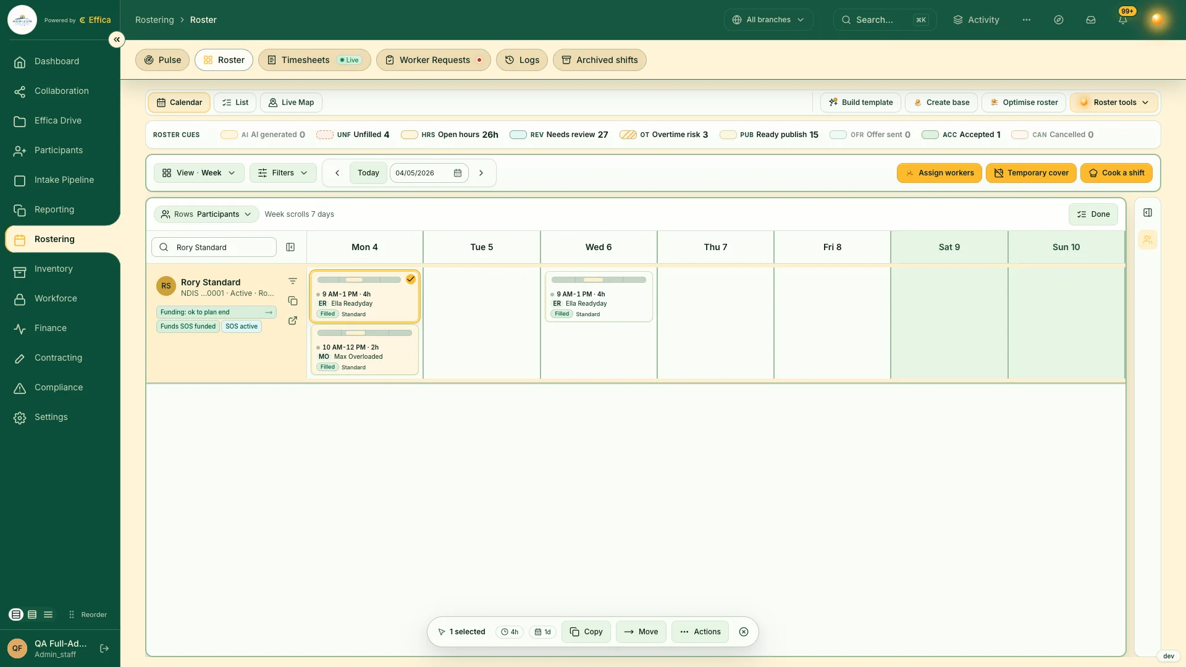The image size is (1186, 667).
Task: Expand the Roster tools menu
Action: 1114,103
